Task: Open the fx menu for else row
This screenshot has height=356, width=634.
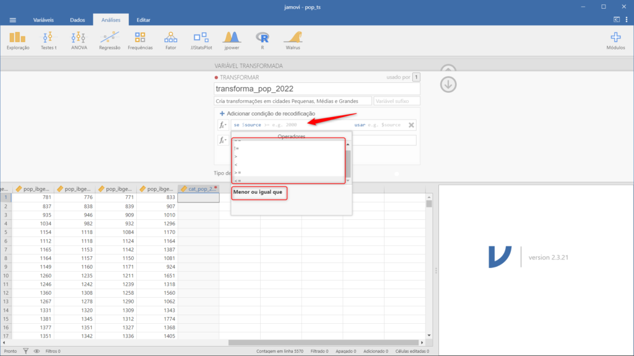Action: click(223, 141)
